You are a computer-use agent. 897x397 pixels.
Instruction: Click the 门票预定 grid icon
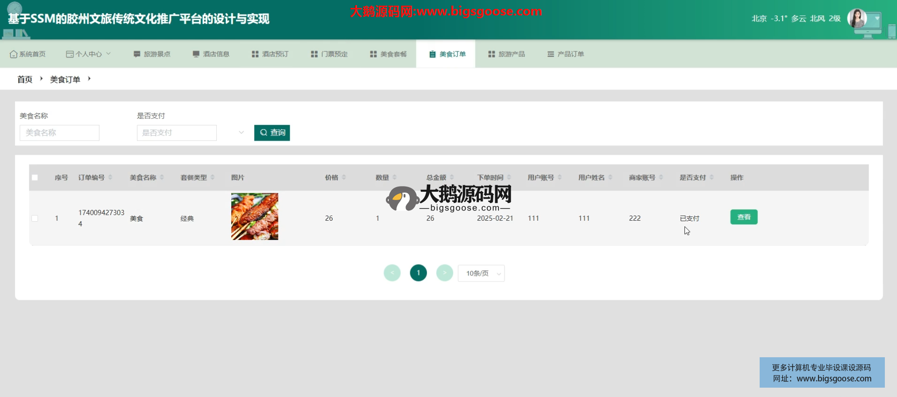(x=314, y=54)
